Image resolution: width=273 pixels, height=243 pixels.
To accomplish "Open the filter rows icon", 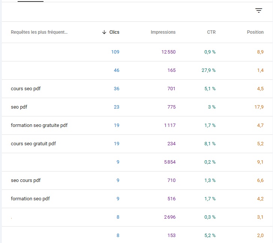I will coord(258,10).
